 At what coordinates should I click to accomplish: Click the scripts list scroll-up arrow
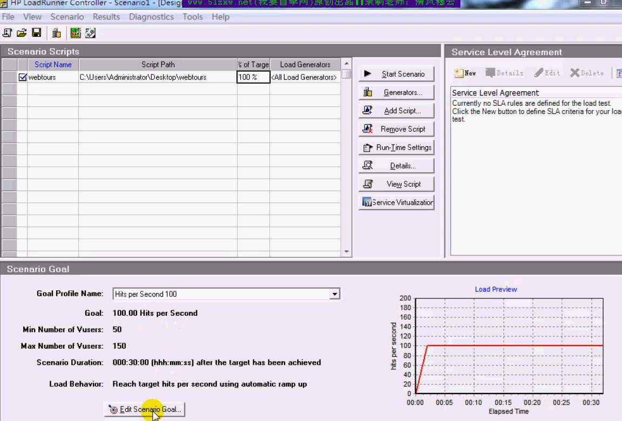click(346, 64)
